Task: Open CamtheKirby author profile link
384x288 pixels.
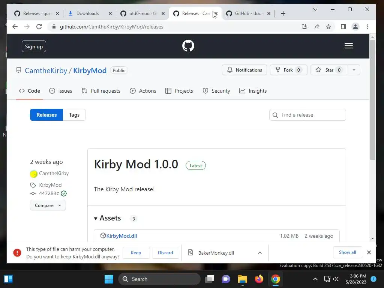Action: (54, 173)
